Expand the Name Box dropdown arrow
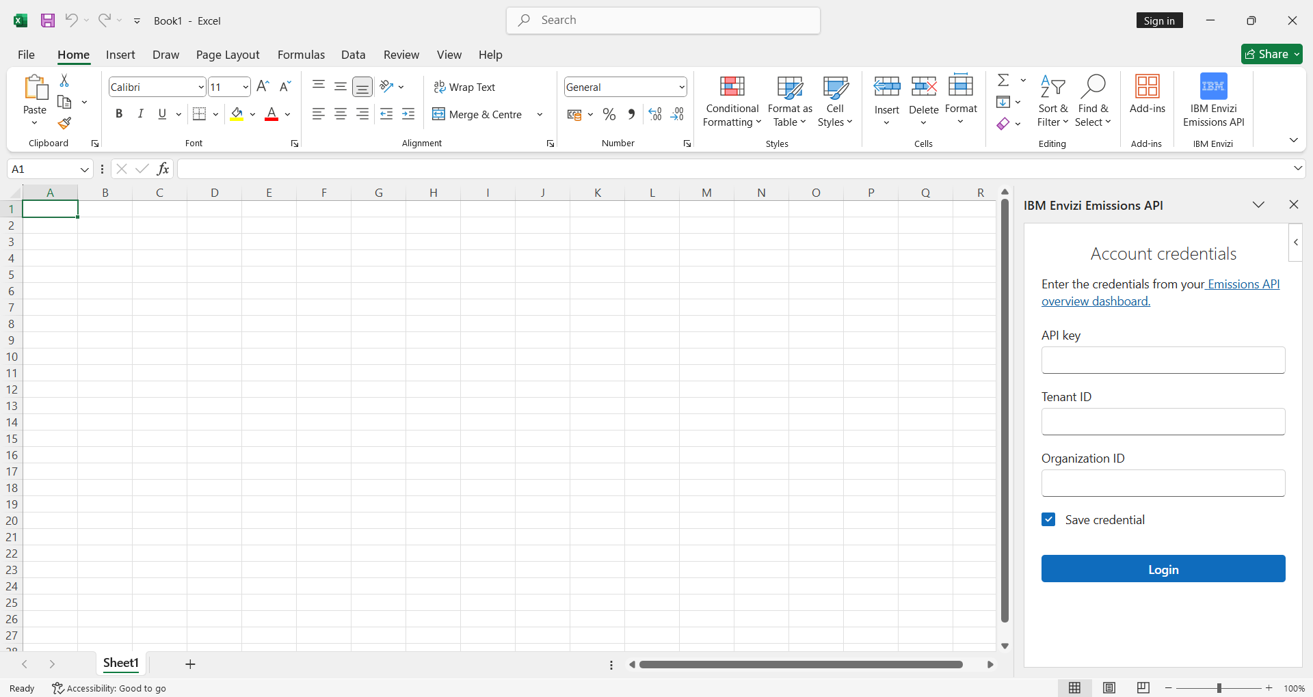This screenshot has height=697, width=1313. coord(85,169)
